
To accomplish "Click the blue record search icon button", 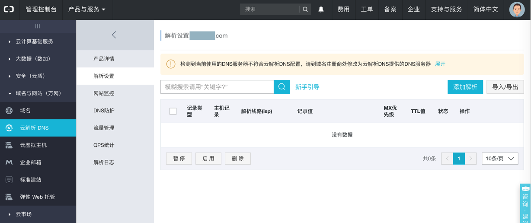I will [x=281, y=87].
